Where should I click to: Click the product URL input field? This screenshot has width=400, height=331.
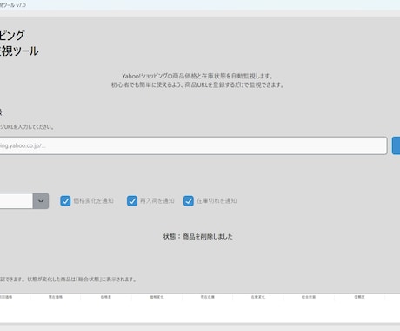(193, 145)
